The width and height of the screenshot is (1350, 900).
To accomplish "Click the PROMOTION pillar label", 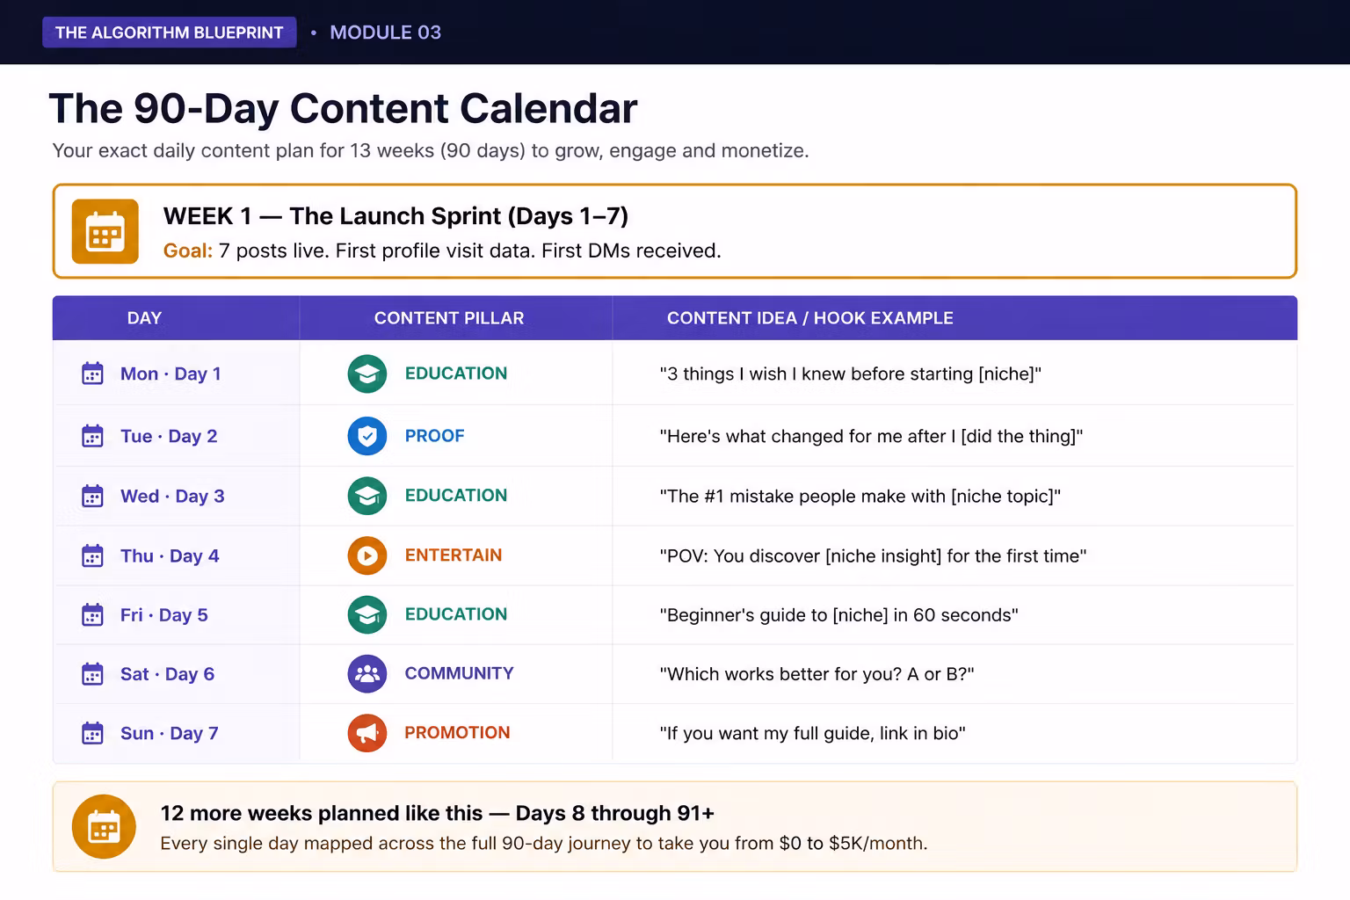I will (x=457, y=733).
